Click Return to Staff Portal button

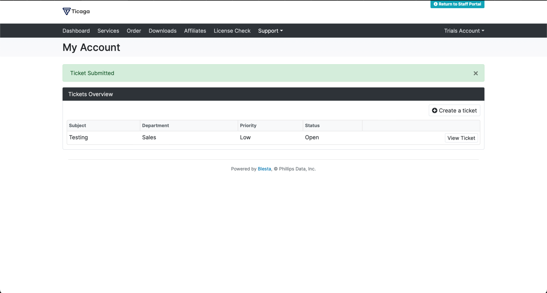pos(457,4)
